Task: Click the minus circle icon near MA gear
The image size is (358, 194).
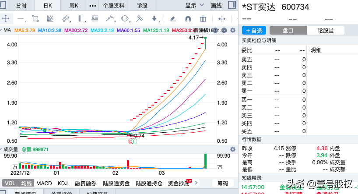Action: pyautogui.click(x=224, y=30)
